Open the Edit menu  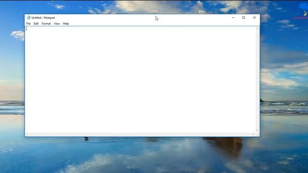click(36, 24)
